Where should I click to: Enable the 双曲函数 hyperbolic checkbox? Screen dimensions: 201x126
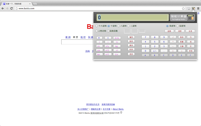pyautogui.click(x=108, y=31)
